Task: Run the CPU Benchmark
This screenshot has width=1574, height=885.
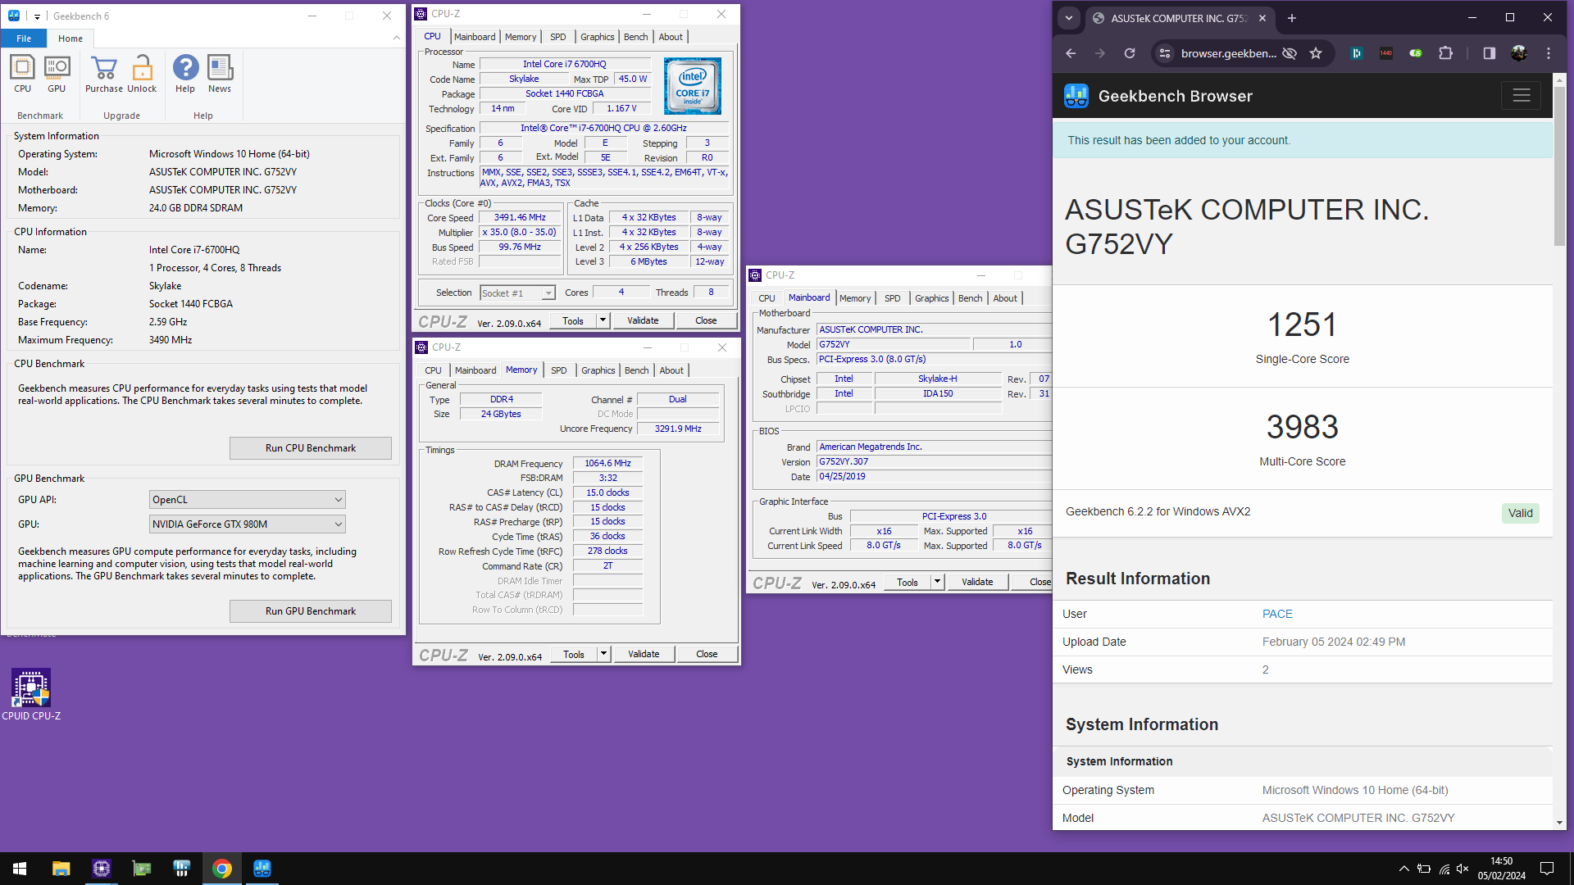Action: (x=311, y=448)
